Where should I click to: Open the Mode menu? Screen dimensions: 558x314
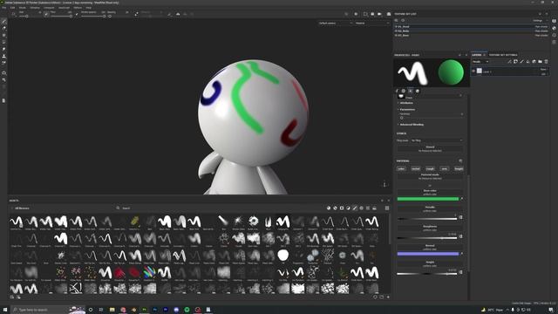(23, 8)
